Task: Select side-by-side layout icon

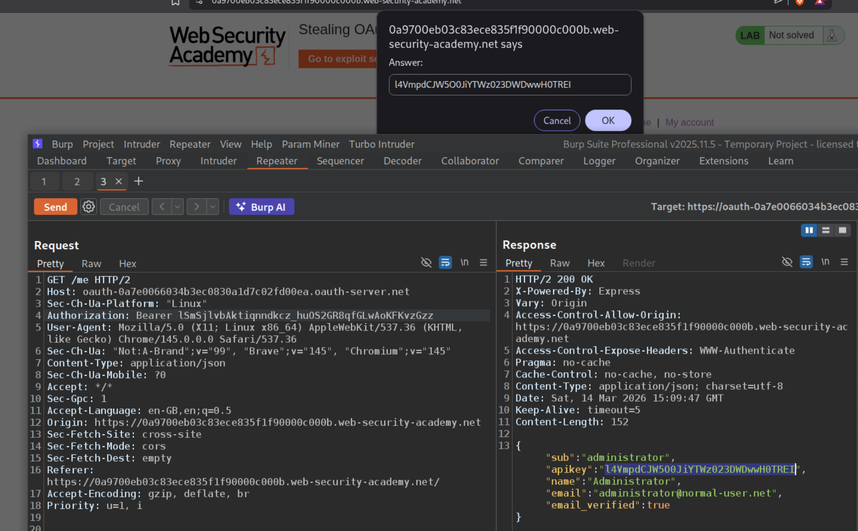Action: pos(809,230)
